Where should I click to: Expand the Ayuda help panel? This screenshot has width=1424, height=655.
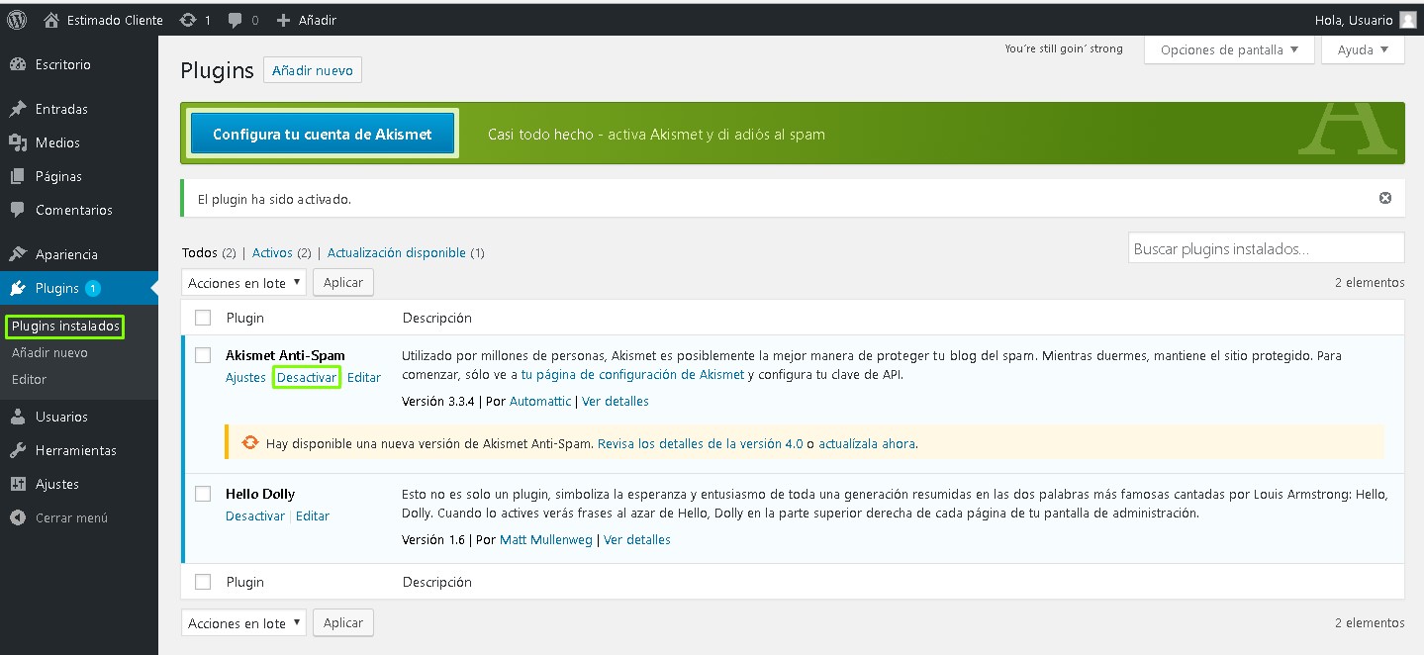click(1363, 49)
